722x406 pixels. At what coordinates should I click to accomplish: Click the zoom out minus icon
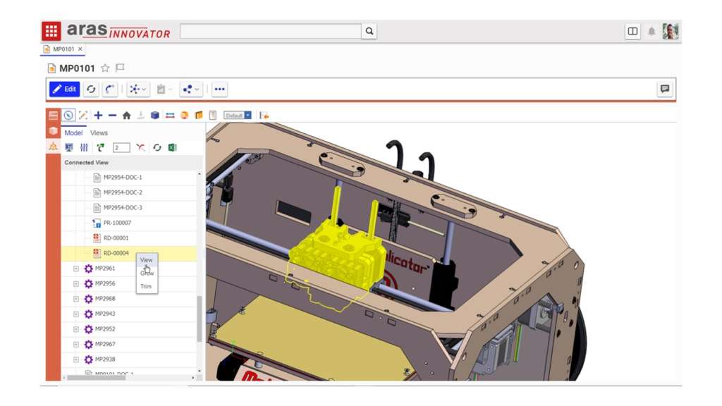(112, 116)
